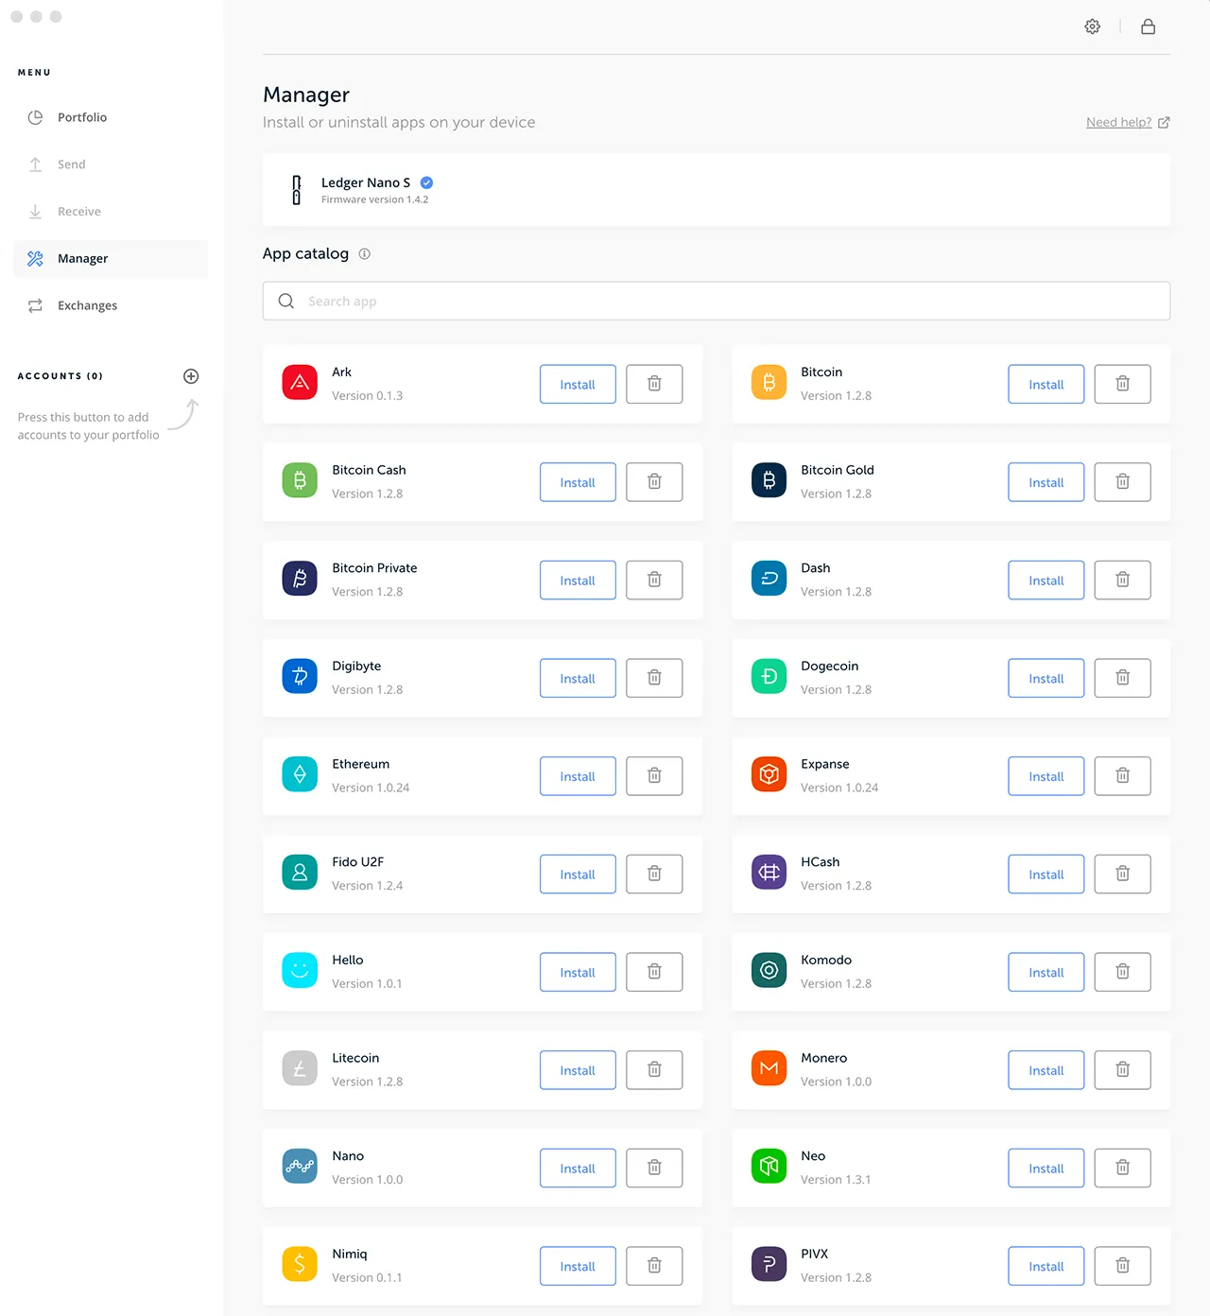Screen dimensions: 1210x1316
Task: Install the Dogecoin app
Action: (1046, 678)
